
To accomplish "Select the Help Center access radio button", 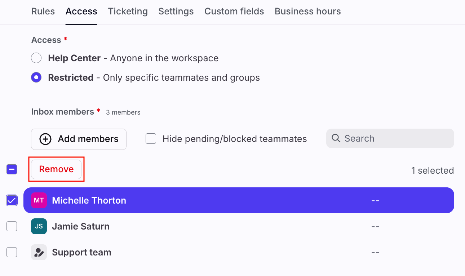I will click(x=36, y=58).
